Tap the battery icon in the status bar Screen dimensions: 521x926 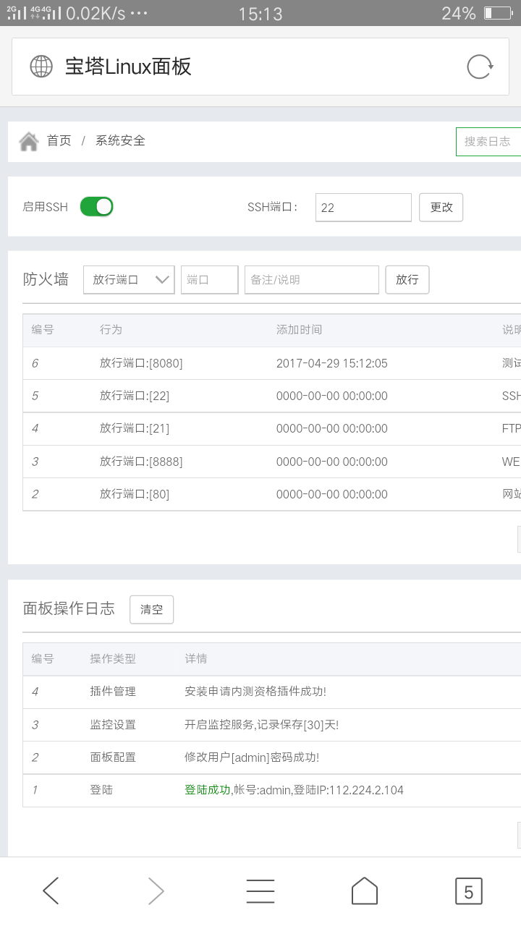tap(499, 13)
